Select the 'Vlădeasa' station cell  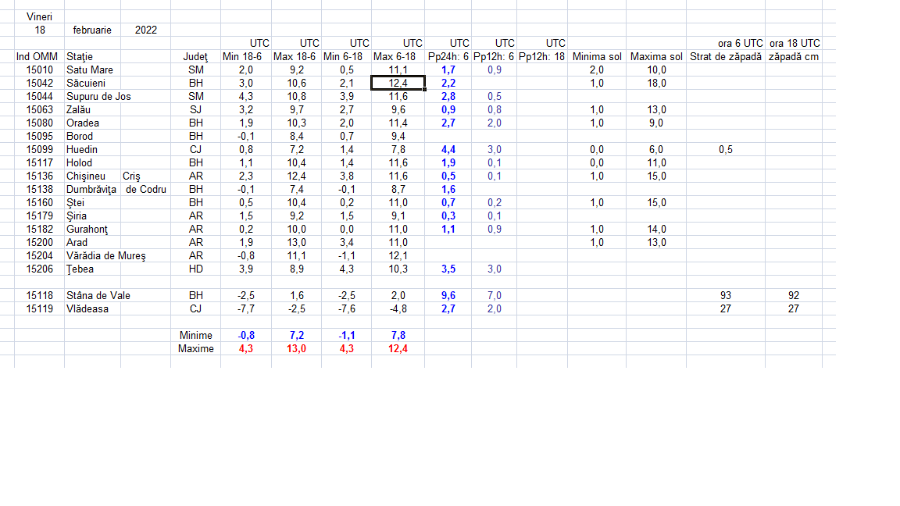(x=87, y=308)
